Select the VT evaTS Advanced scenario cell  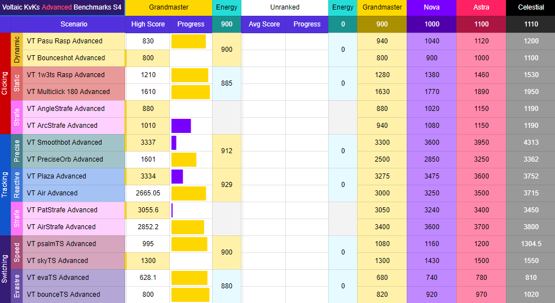74,278
